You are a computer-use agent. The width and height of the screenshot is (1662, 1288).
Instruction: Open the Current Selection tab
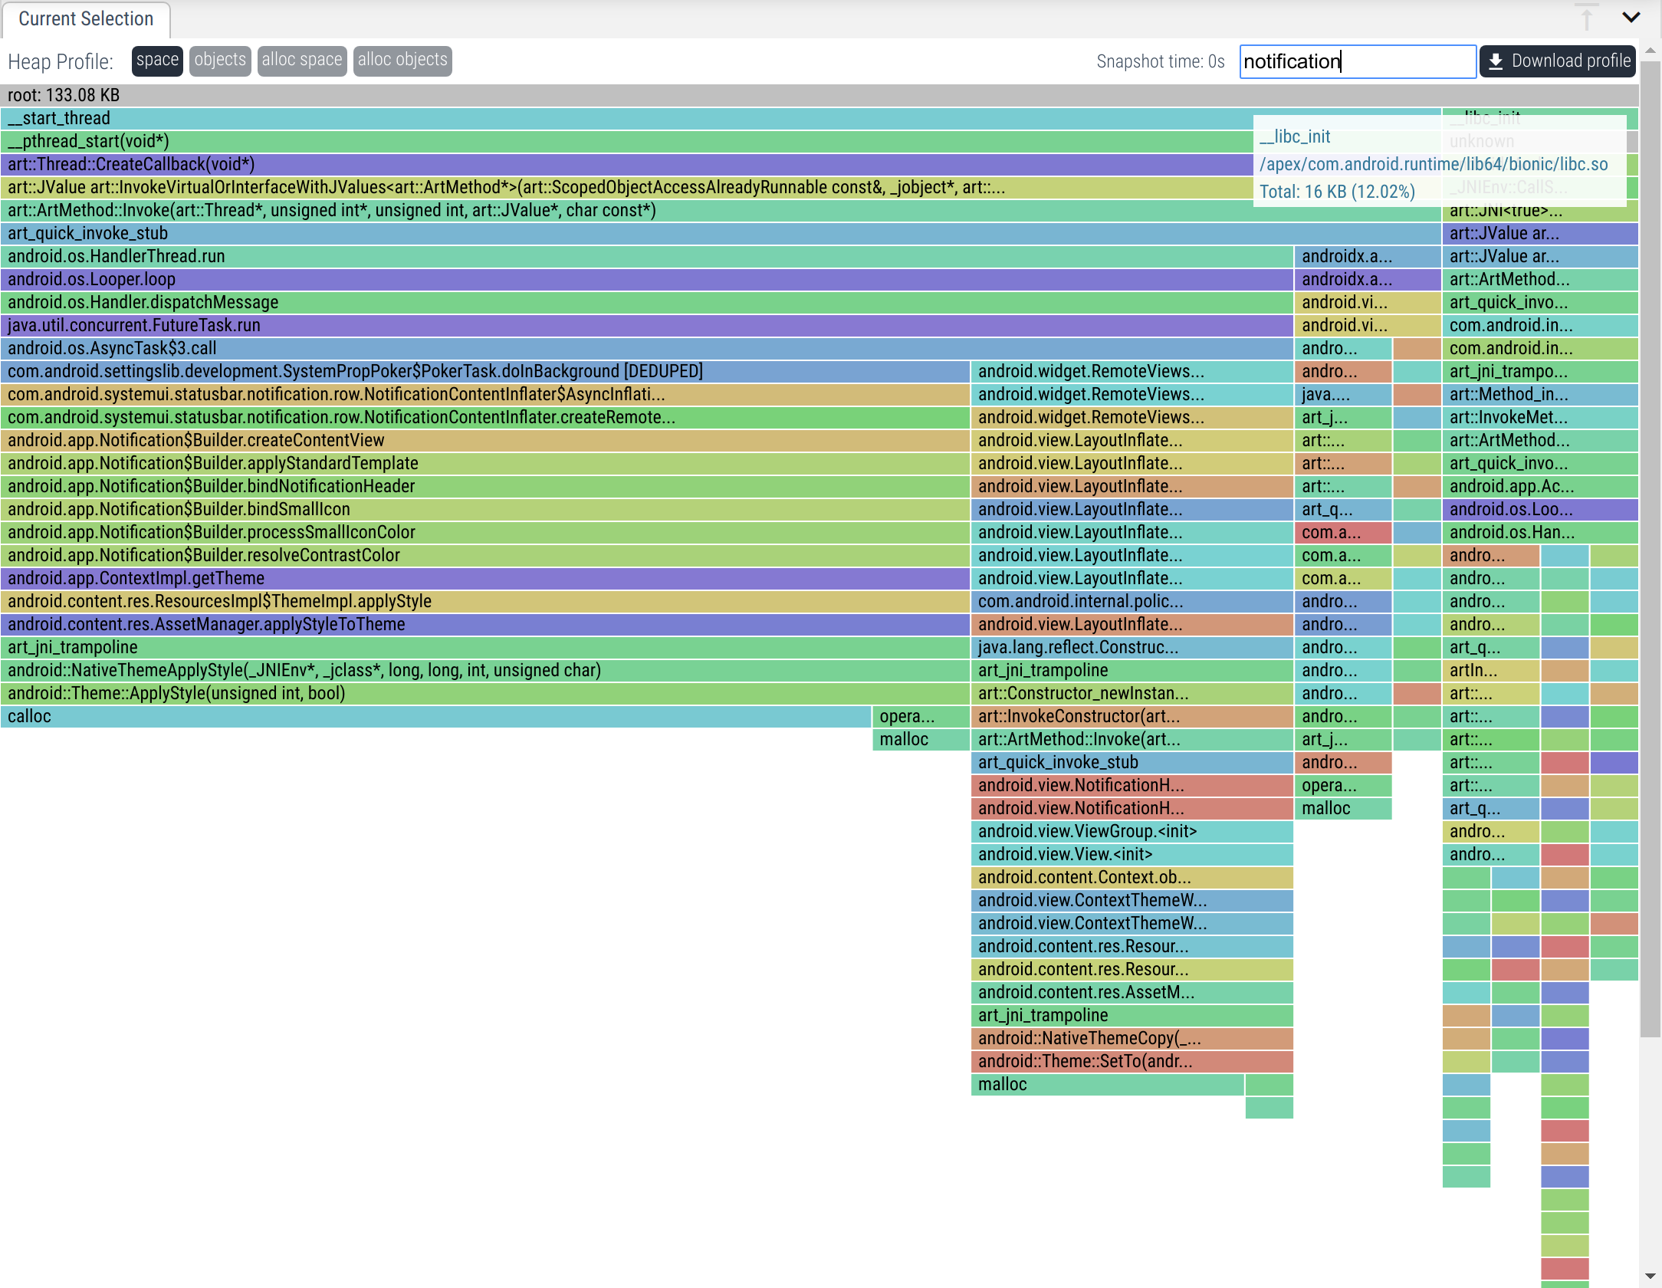pos(86,19)
